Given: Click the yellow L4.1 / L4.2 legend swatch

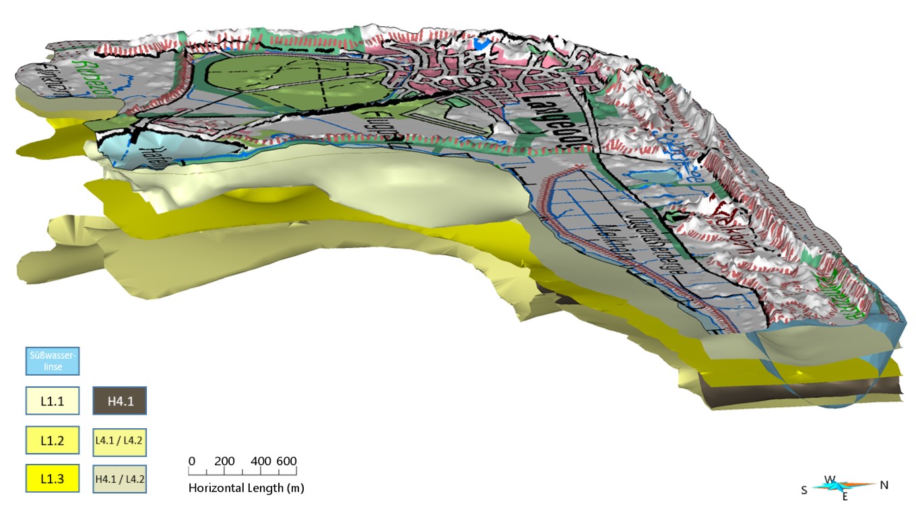Looking at the screenshot, I should (x=119, y=441).
